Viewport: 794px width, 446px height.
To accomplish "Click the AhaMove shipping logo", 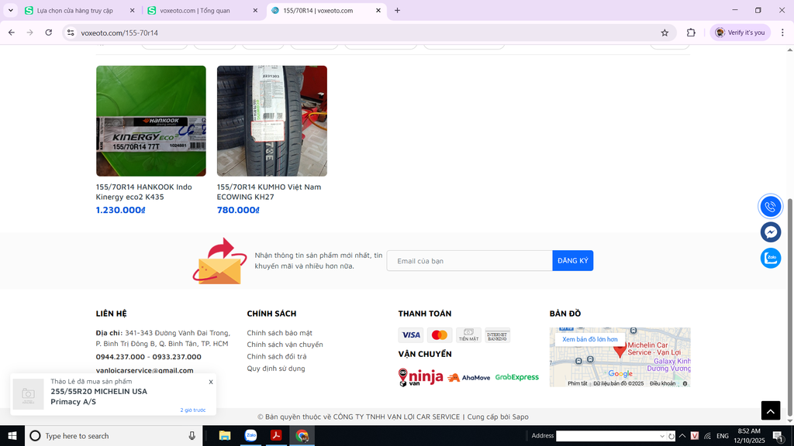I will (469, 378).
